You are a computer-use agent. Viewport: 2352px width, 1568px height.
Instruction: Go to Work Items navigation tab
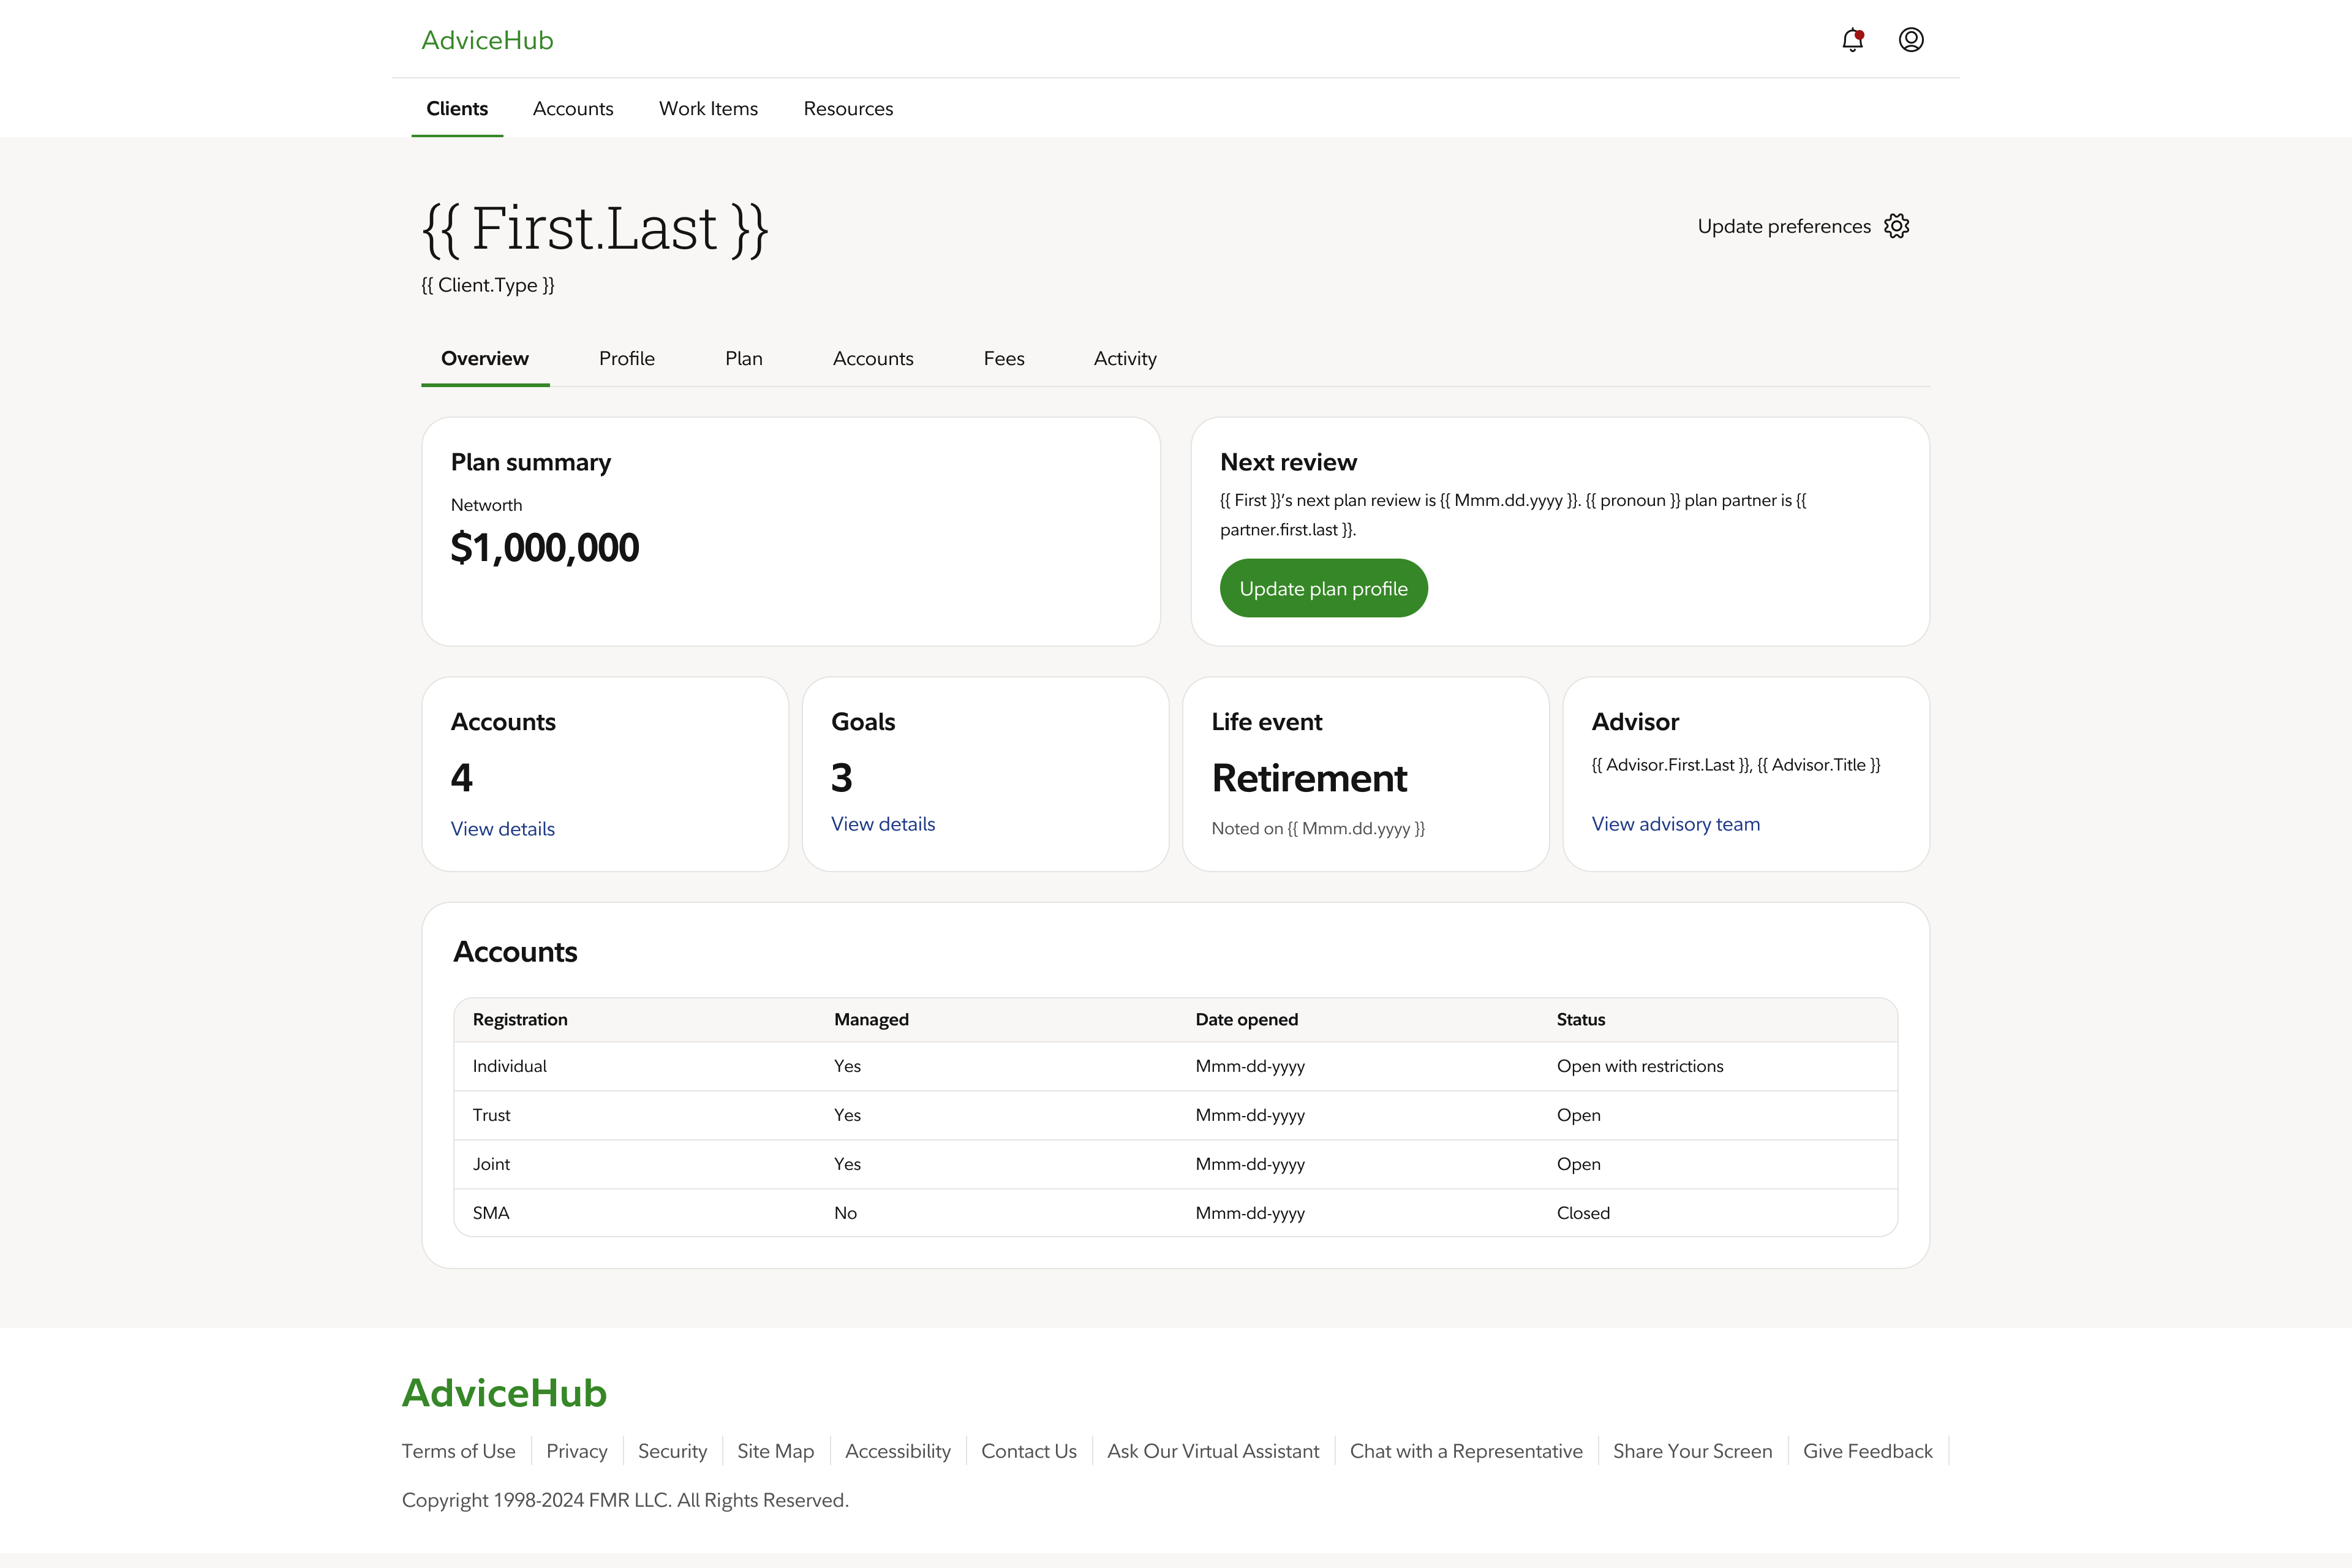coord(708,108)
